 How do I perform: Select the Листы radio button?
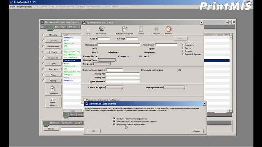click(x=183, y=48)
